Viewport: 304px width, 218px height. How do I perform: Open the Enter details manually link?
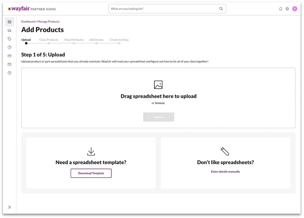click(226, 172)
